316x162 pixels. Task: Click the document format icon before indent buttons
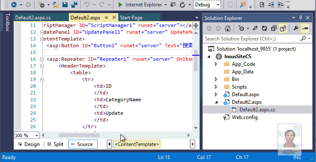(x=262, y=5)
